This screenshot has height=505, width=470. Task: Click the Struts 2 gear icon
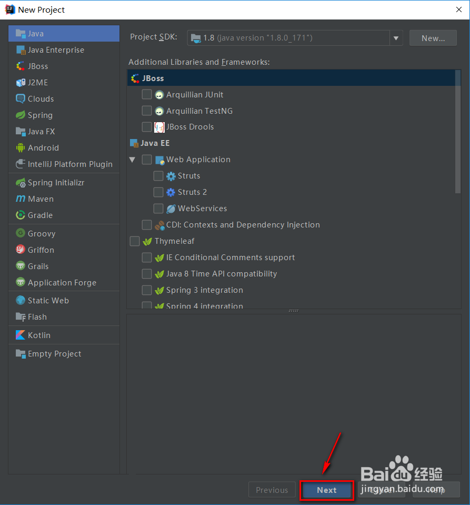(x=171, y=192)
